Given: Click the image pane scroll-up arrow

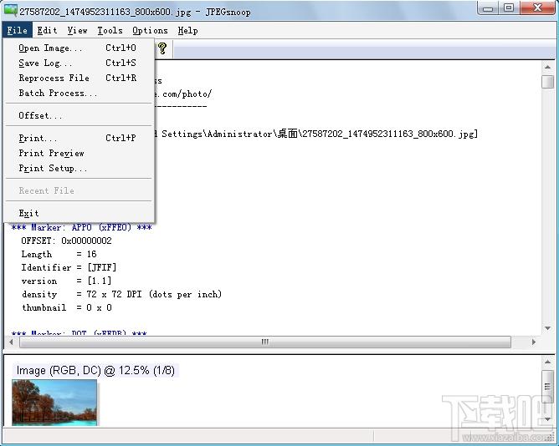Looking at the screenshot, I should pos(548,362).
